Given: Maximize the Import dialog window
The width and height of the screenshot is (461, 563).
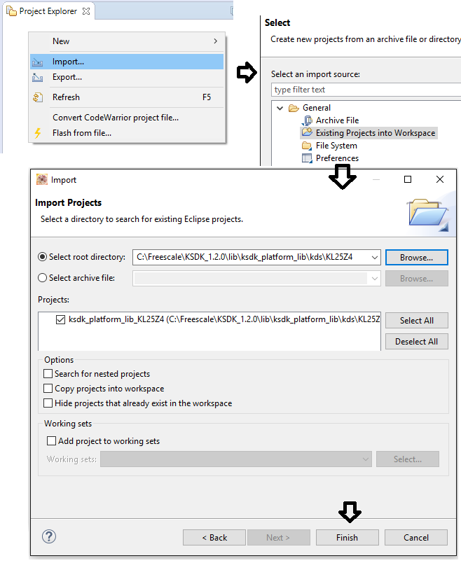Looking at the screenshot, I should click(408, 179).
